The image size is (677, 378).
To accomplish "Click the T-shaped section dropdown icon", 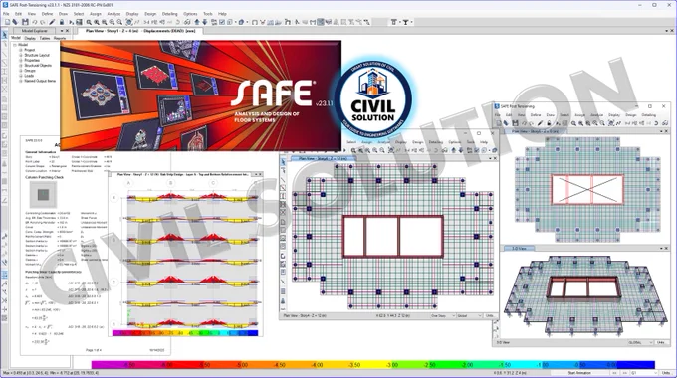I will 405,22.
